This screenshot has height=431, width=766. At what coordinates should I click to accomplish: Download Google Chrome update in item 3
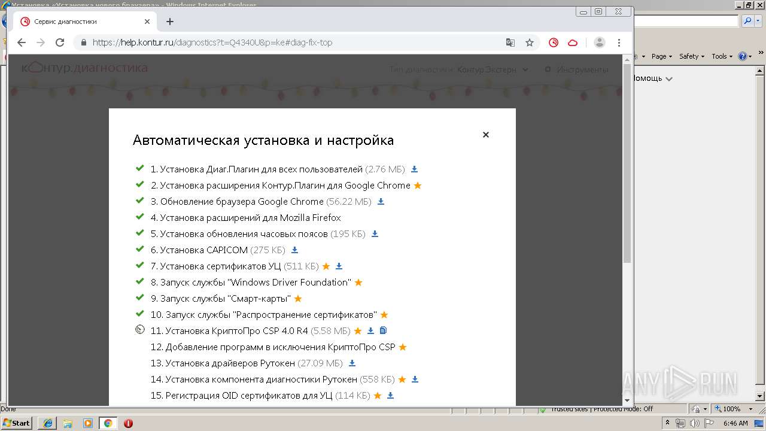click(381, 202)
